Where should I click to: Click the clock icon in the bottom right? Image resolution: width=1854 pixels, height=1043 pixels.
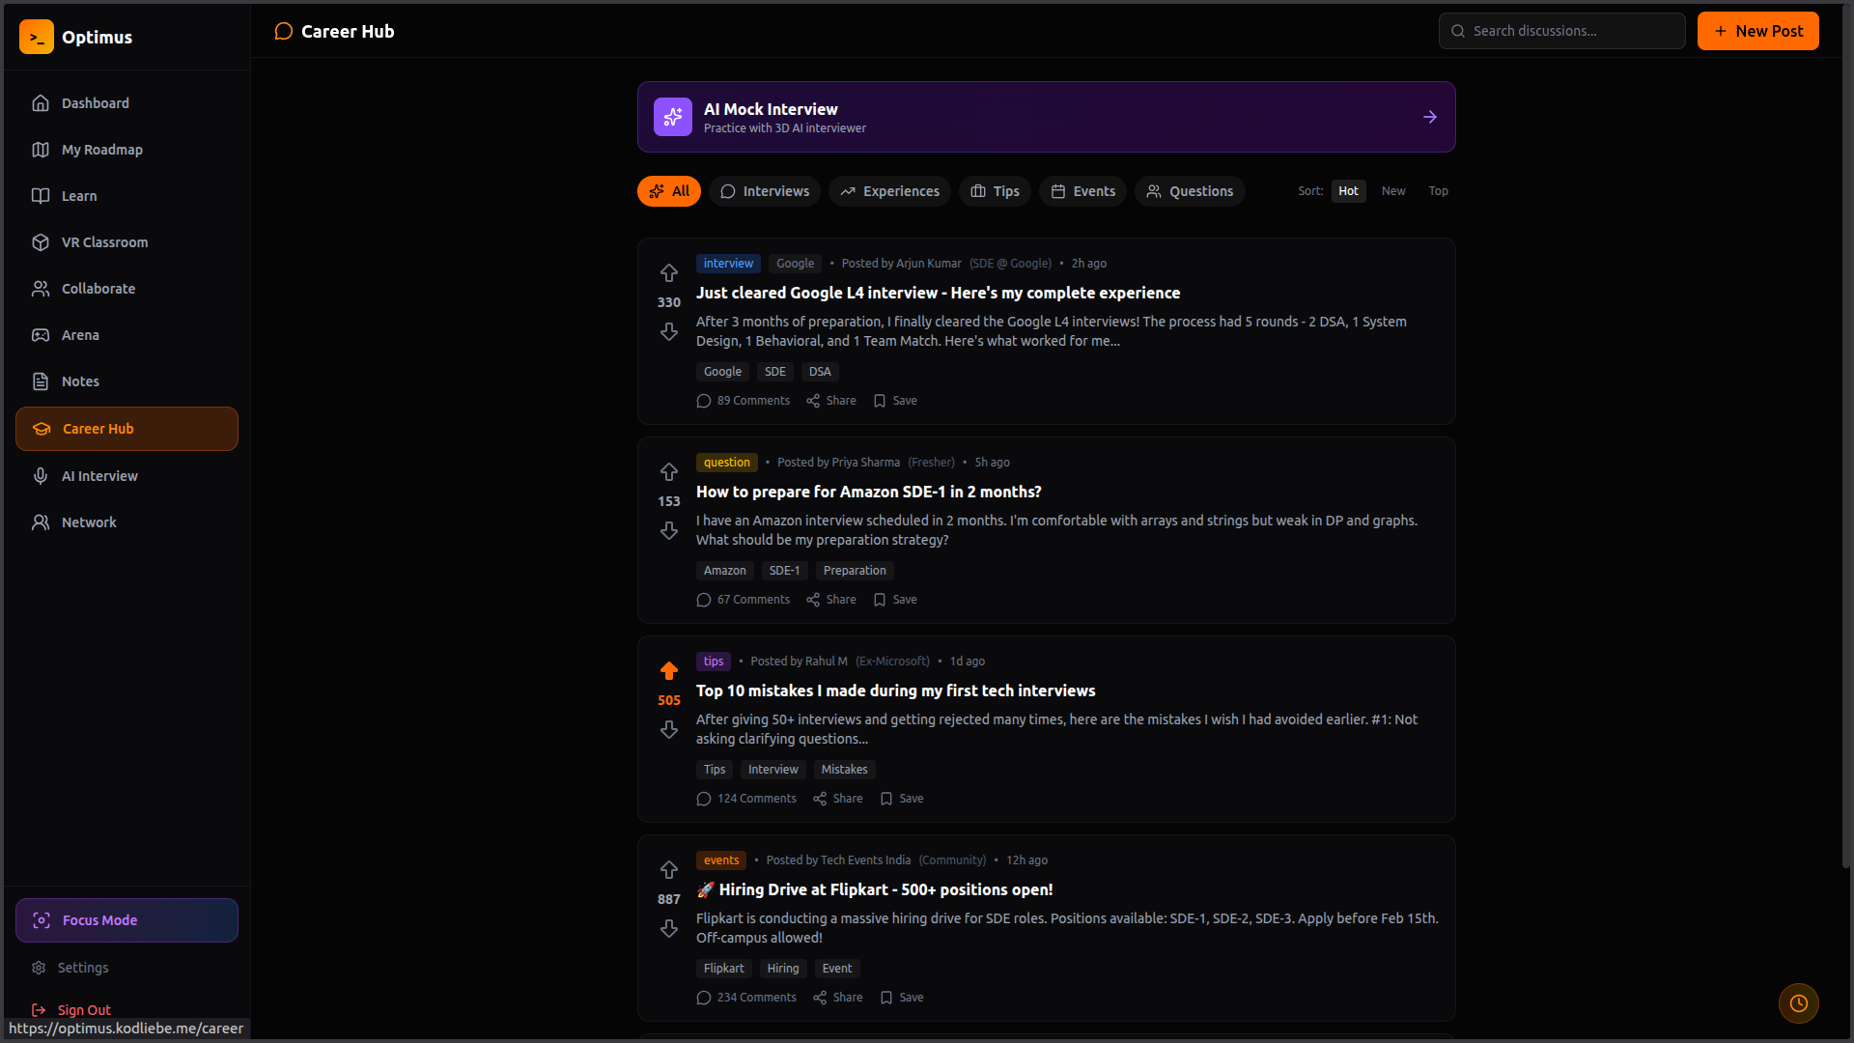tap(1798, 1003)
